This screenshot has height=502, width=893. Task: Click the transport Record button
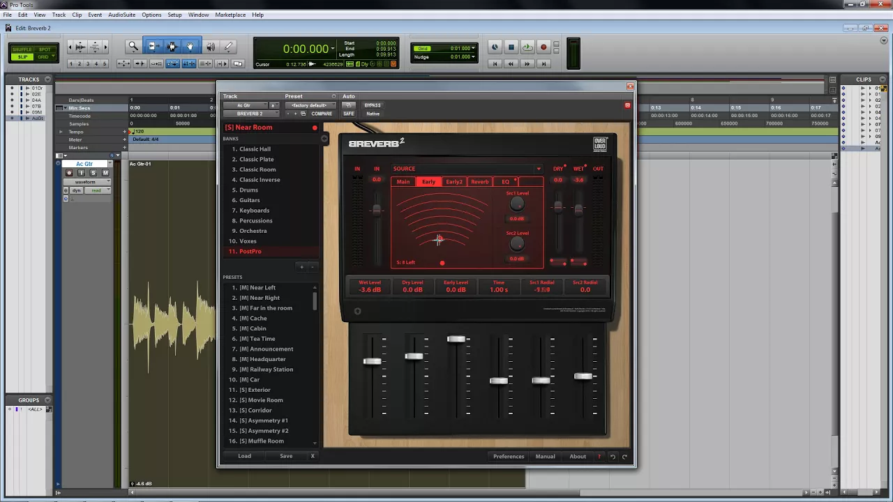pyautogui.click(x=543, y=47)
